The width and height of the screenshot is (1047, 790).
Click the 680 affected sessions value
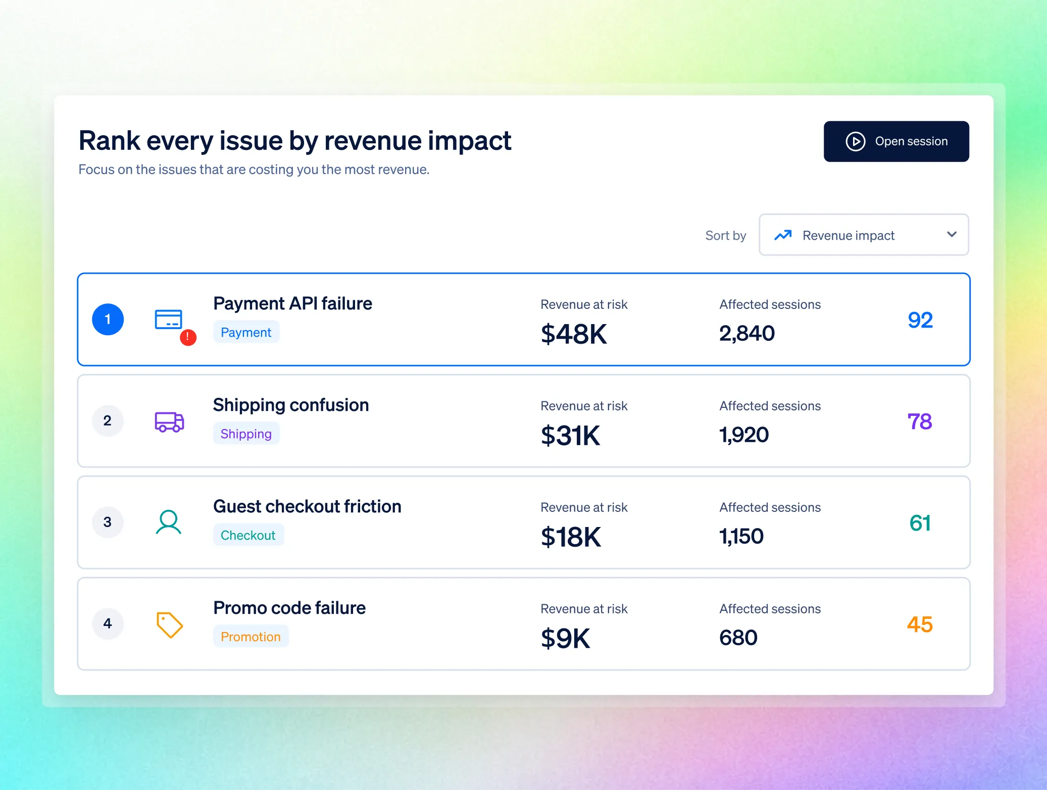coord(738,638)
